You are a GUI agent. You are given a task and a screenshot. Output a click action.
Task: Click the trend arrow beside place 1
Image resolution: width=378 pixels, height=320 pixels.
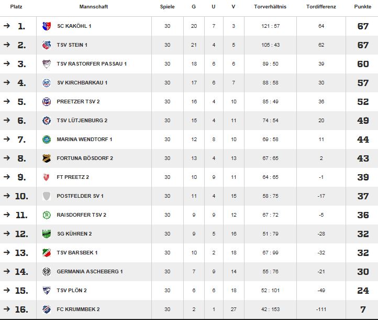(x=7, y=25)
